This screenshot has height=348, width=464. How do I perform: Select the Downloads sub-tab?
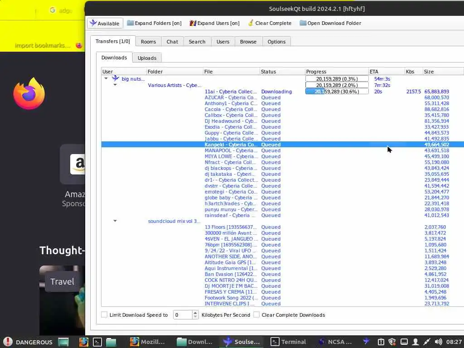coord(114,58)
